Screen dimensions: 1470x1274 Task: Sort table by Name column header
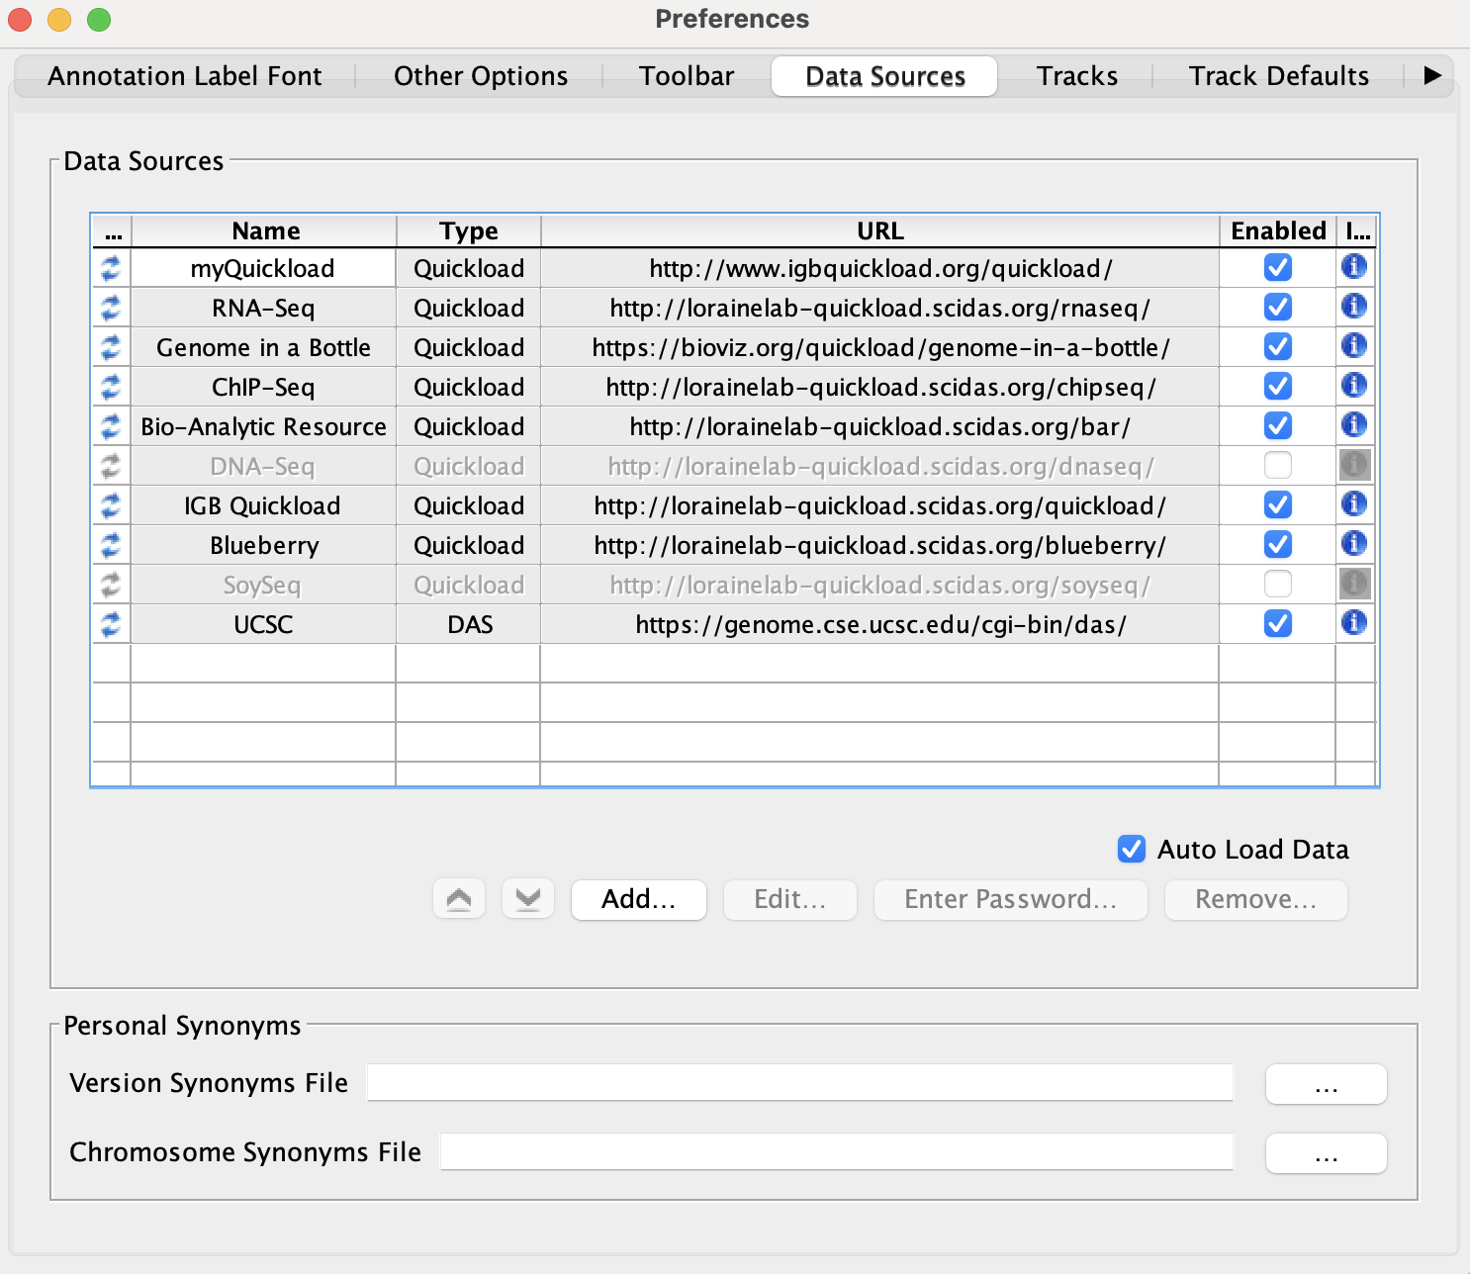(264, 231)
